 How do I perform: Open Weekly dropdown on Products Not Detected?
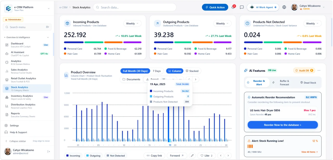(x=312, y=23)
